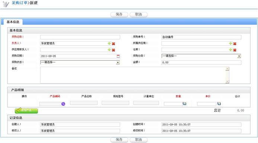Focus the 规格型号 input in product details
The height and width of the screenshot is (143, 258).
(x=115, y=103)
